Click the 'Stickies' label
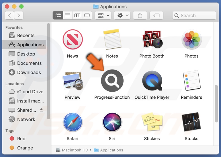The height and width of the screenshot is (157, 221). [x=152, y=139]
